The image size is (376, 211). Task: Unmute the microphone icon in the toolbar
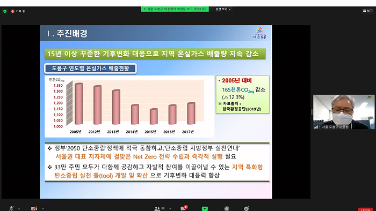[11, 209]
